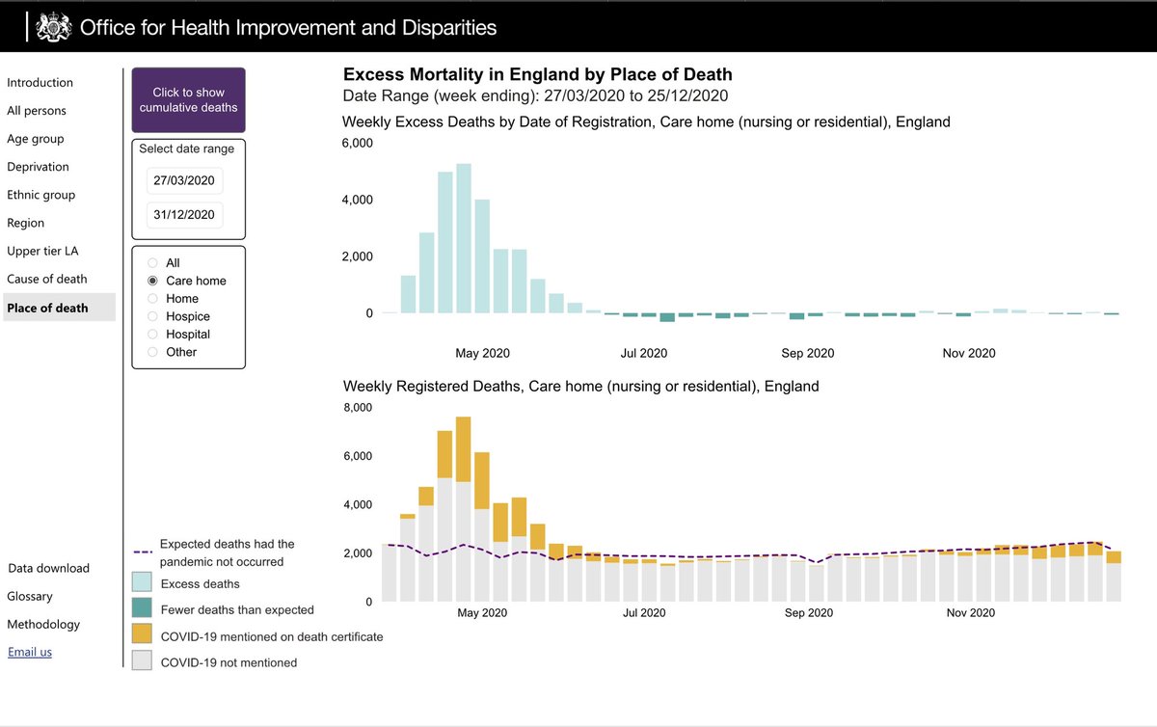The width and height of the screenshot is (1157, 727).
Task: Open the end date field 31/12/2020
Action: coord(185,215)
